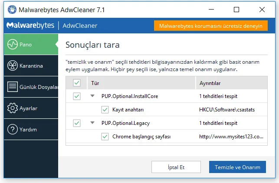This screenshot has height=183, width=279.
Task: Open the Karantina tab label
Action: point(31,66)
